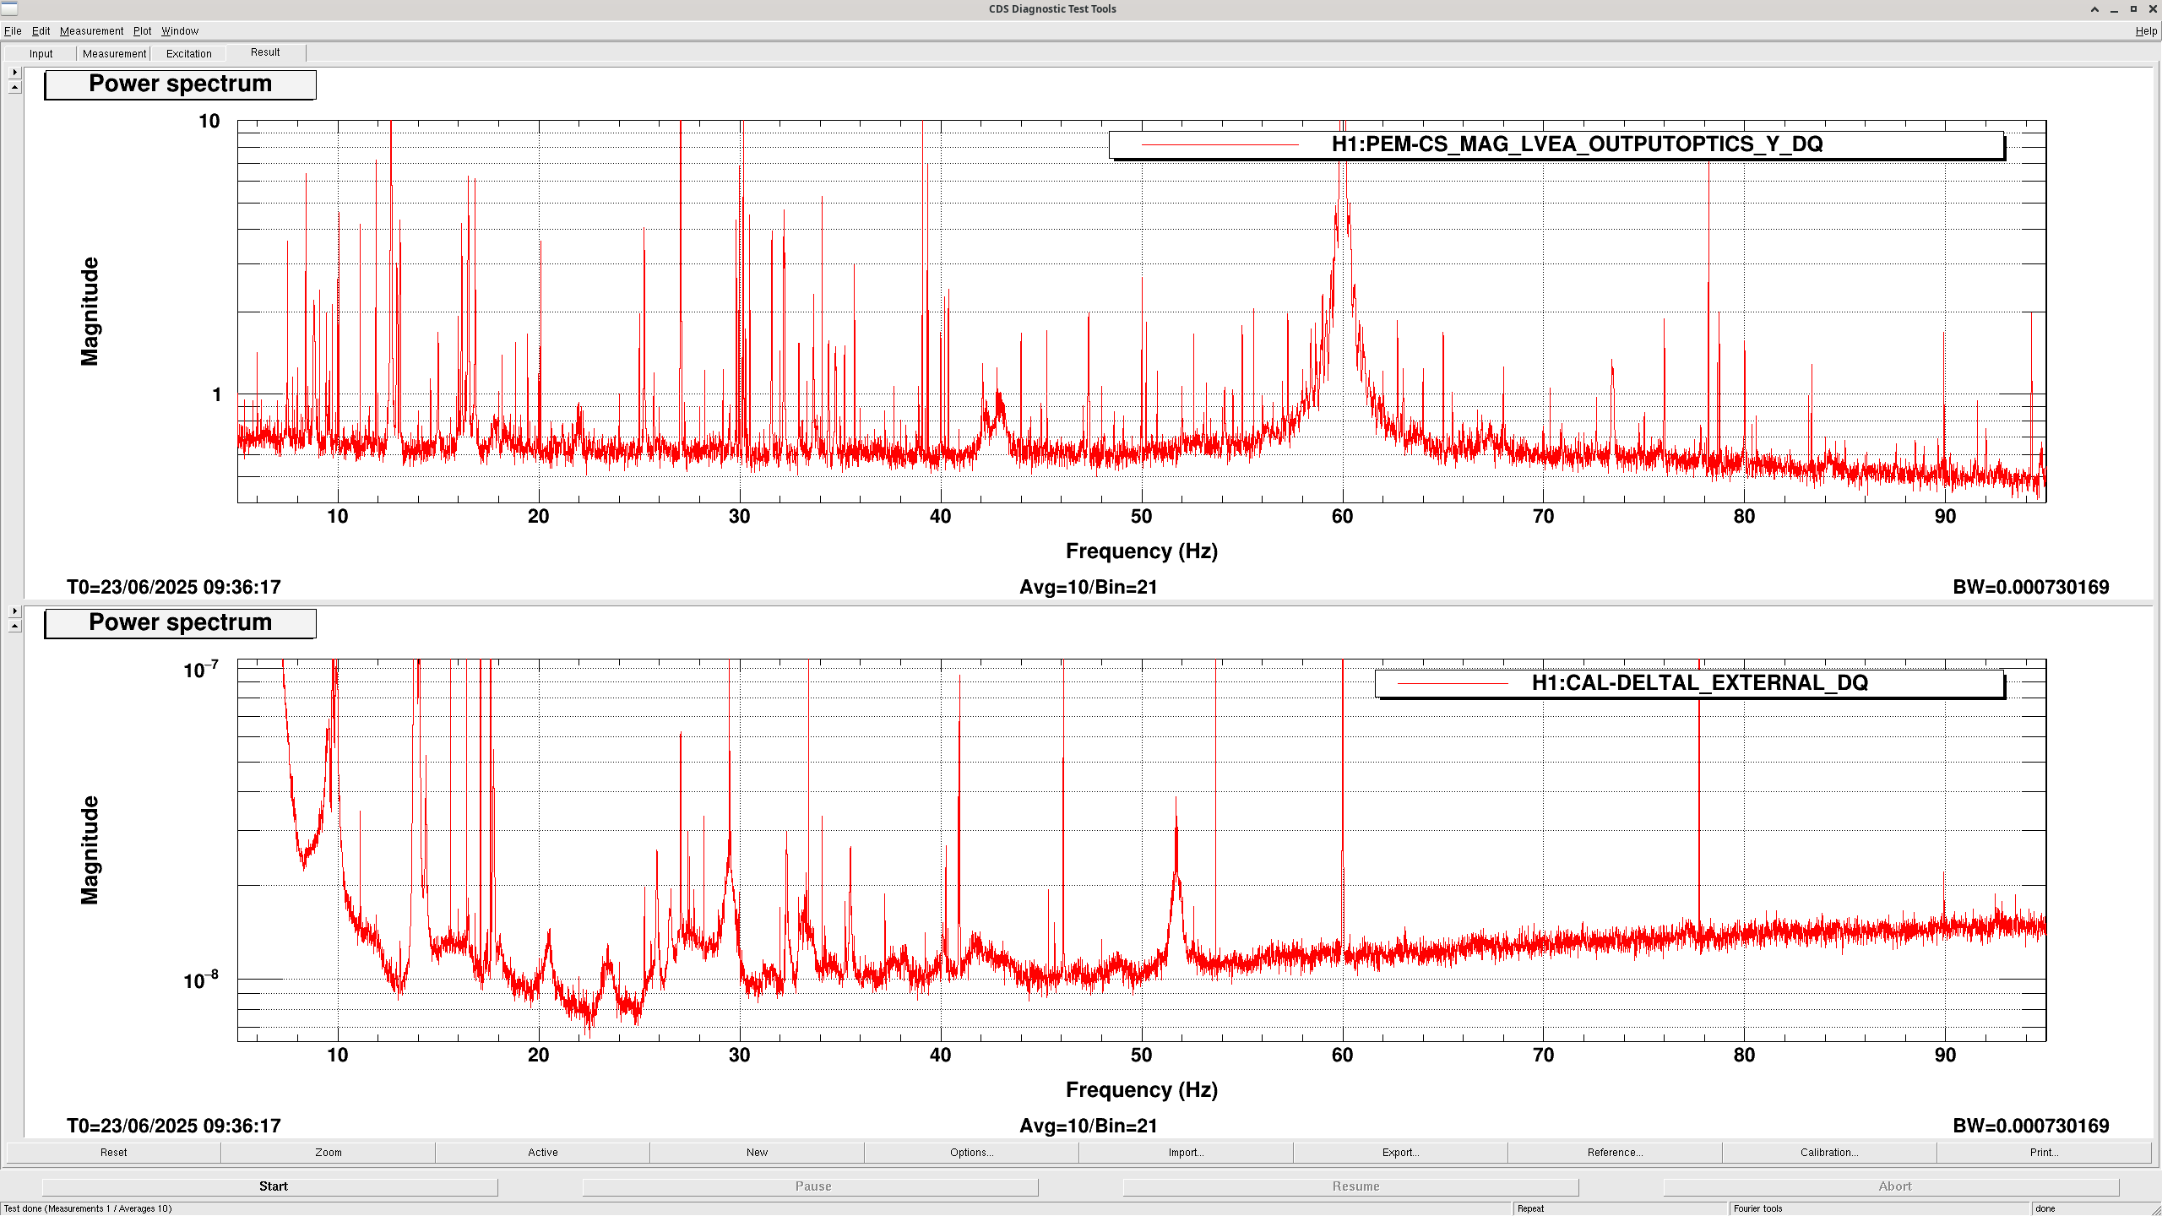Select the Result tab

tap(265, 52)
